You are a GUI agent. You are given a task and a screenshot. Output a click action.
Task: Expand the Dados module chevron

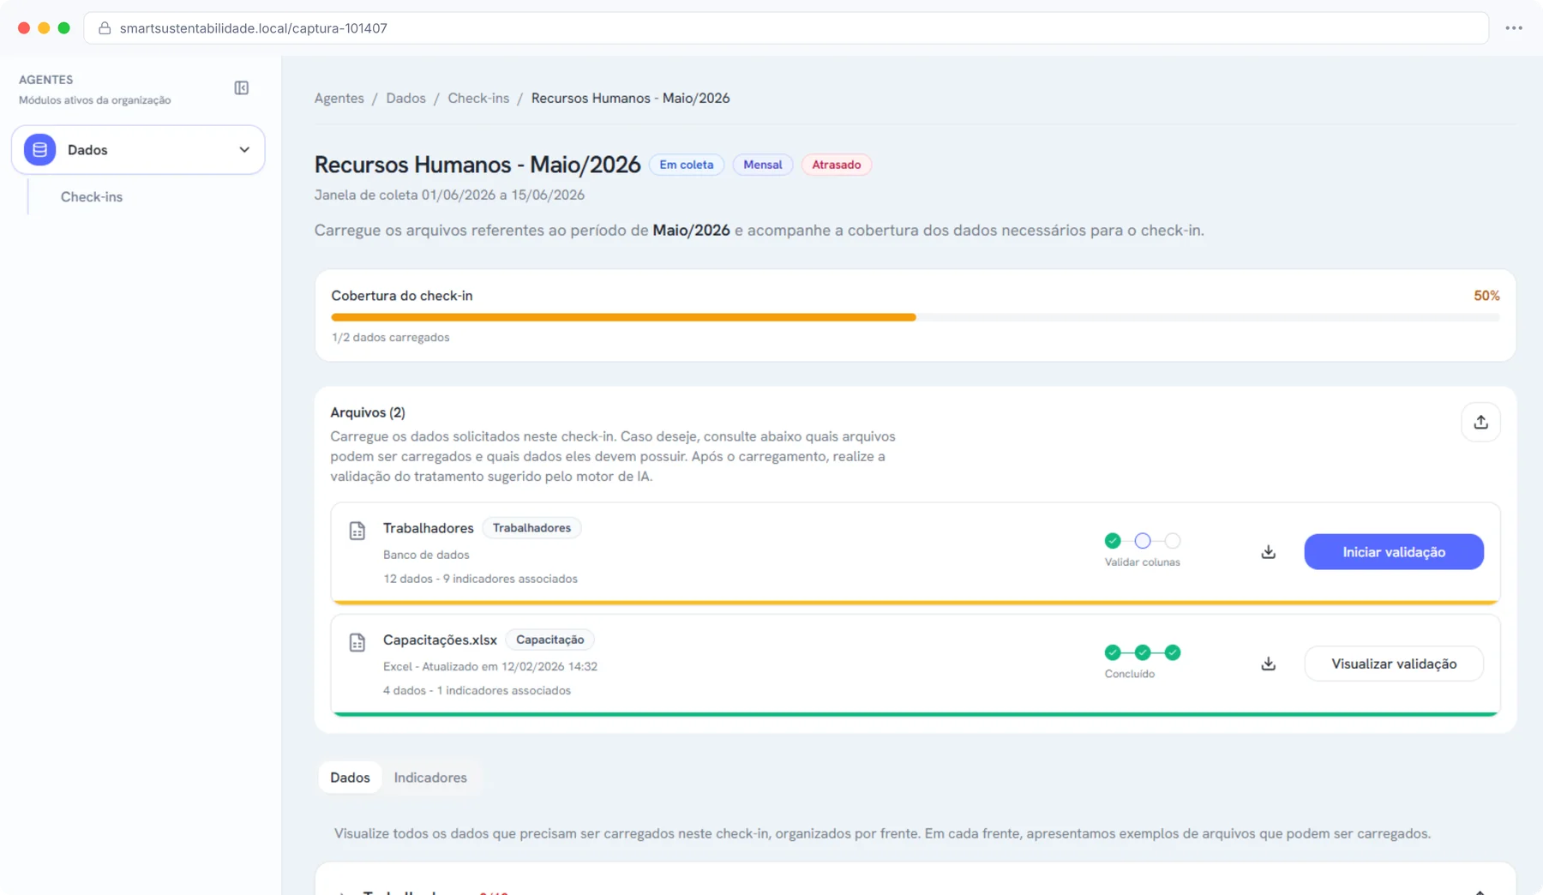click(244, 150)
